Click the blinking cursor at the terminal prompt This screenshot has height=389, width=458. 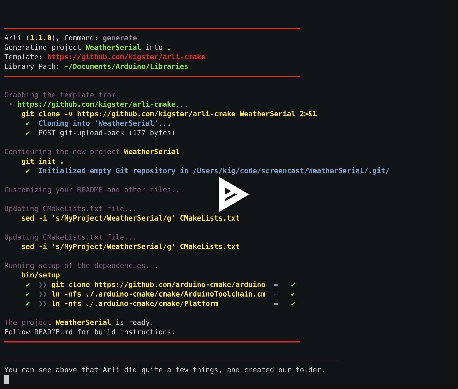(6, 379)
